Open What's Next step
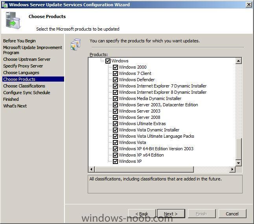The image size is (254, 224). coord(15,106)
